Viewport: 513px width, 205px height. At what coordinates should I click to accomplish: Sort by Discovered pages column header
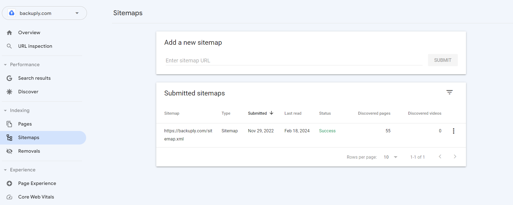click(x=374, y=113)
